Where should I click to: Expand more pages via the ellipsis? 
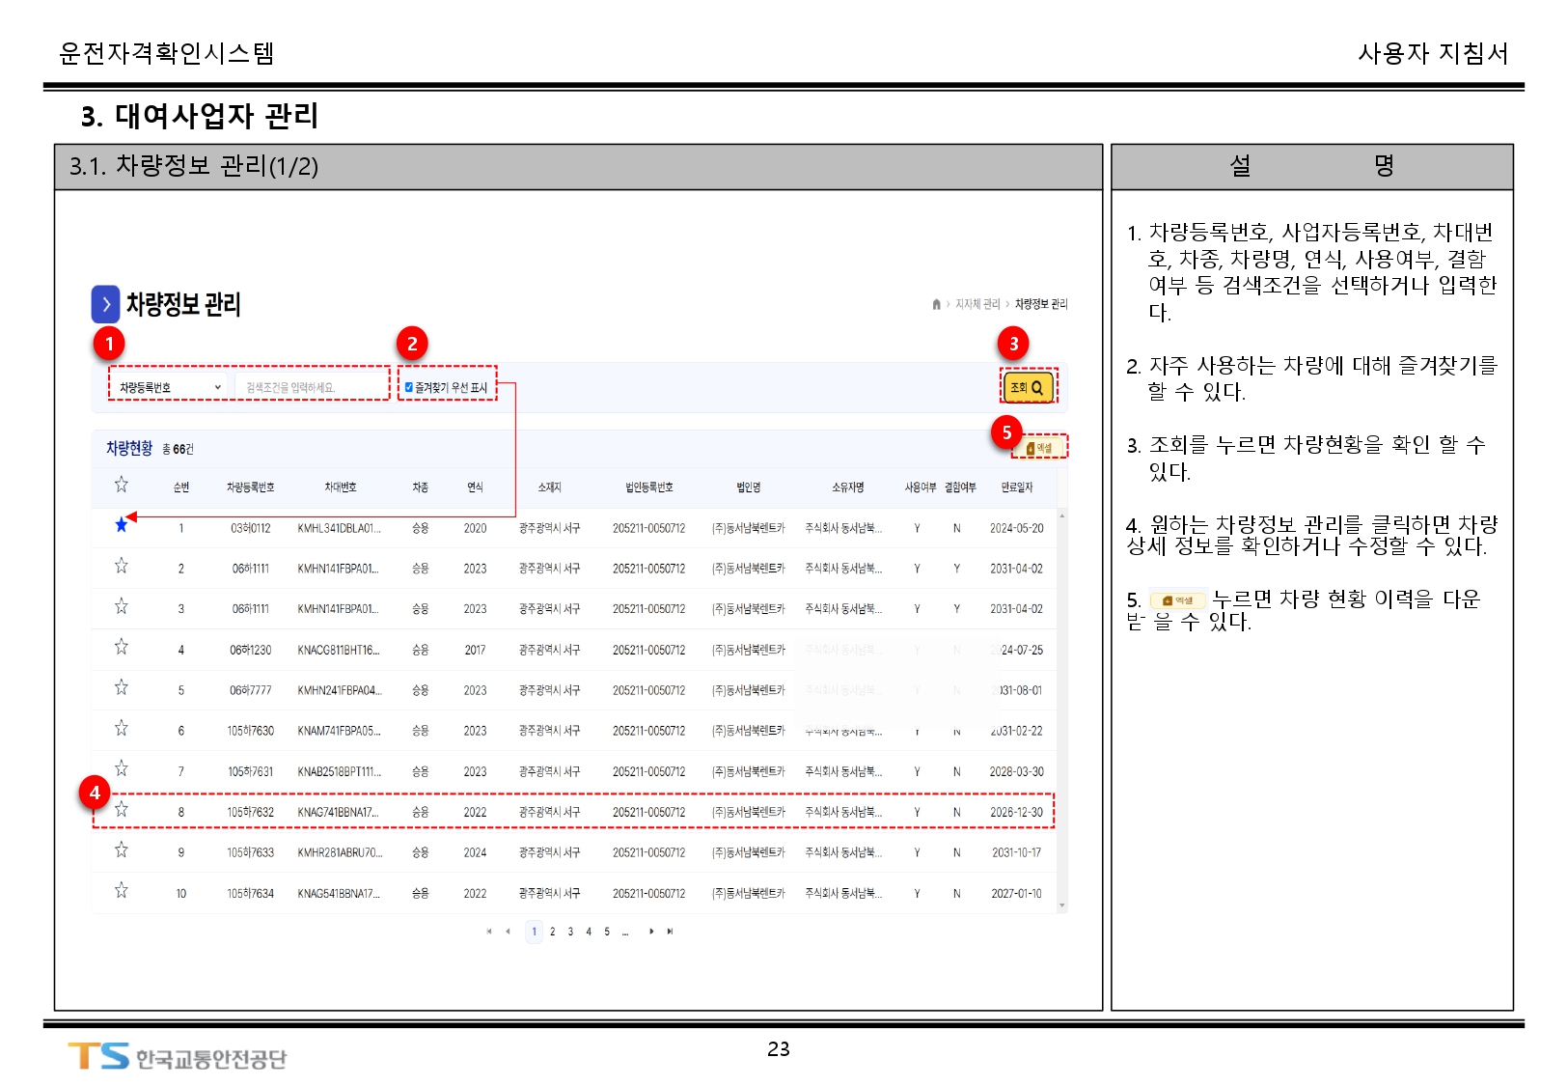(625, 932)
